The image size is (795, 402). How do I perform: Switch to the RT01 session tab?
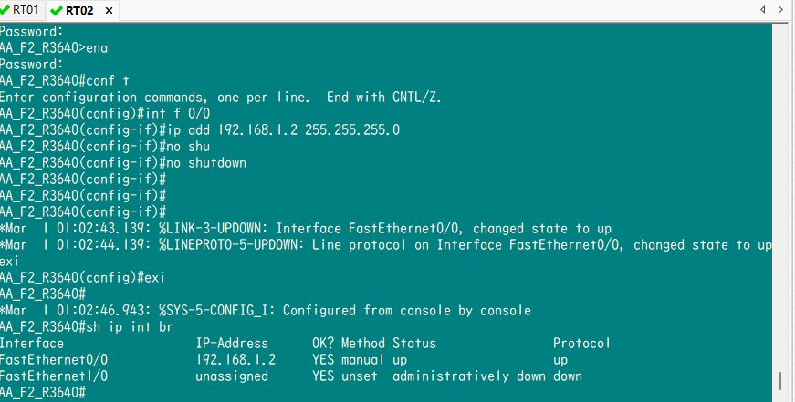[x=26, y=10]
